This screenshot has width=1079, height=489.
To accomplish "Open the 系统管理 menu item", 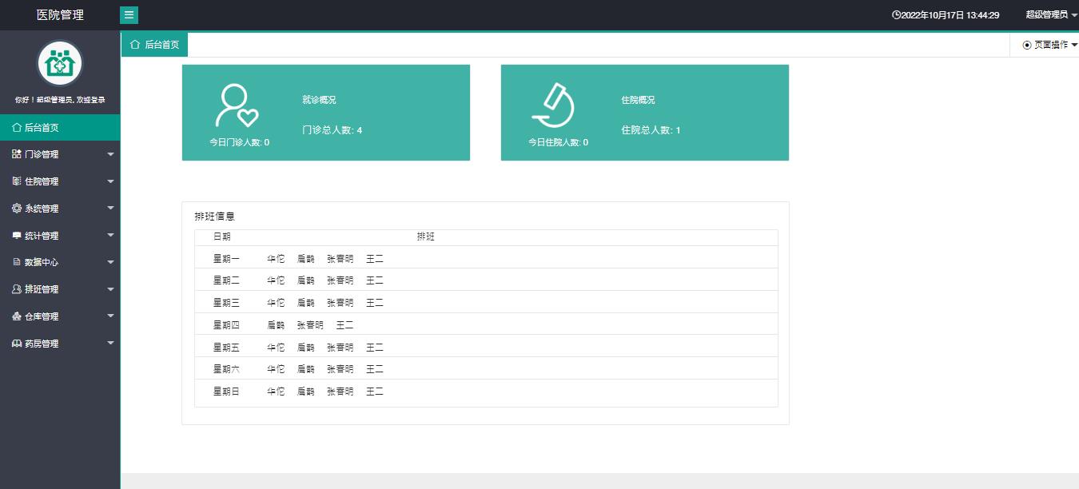I will coord(60,209).
